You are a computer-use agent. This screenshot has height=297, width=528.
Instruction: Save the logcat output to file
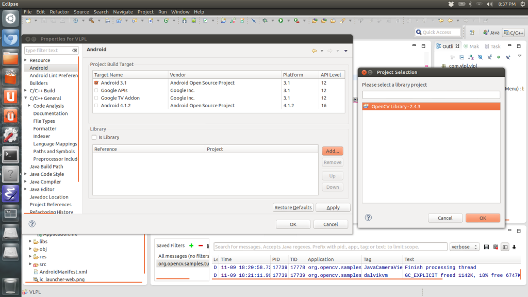486,247
